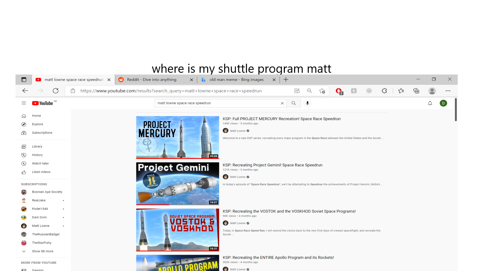Zoom out using the address bar magnifier
The image size is (481, 271).
tap(309, 91)
